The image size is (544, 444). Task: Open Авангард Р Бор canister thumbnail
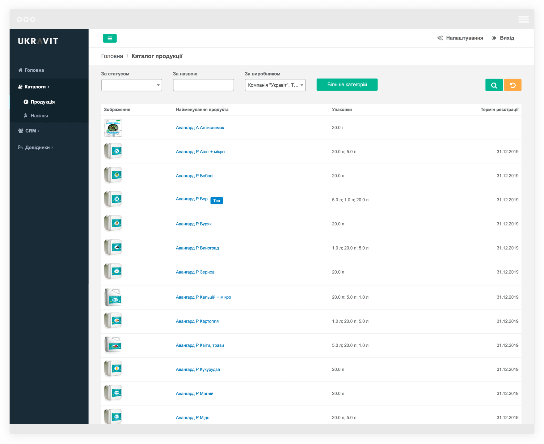[113, 199]
